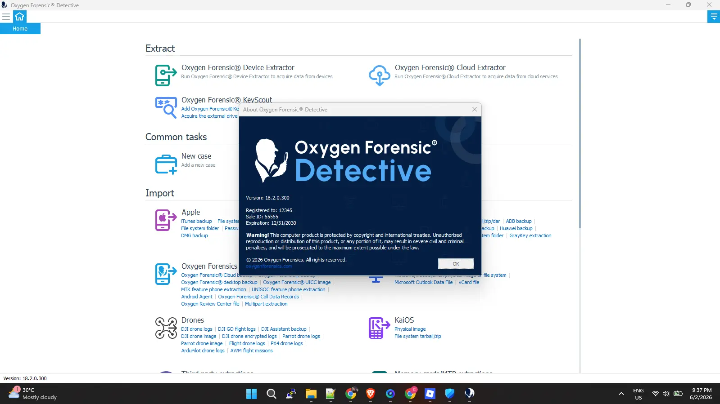This screenshot has height=404, width=720.
Task: Click the Home icon button
Action: tap(19, 17)
